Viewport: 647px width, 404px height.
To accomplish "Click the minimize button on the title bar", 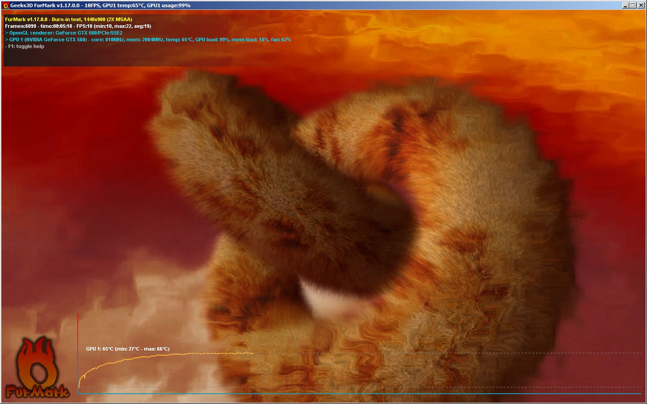I will coord(625,5).
